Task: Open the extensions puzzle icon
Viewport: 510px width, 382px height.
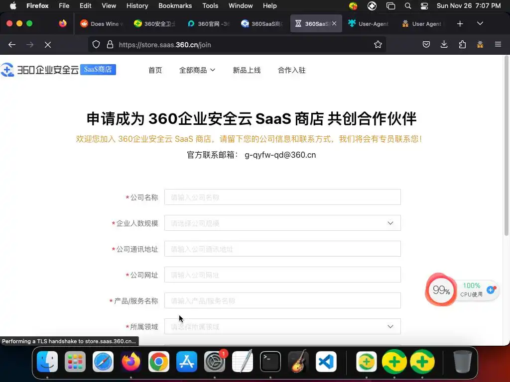Action: [x=462, y=44]
